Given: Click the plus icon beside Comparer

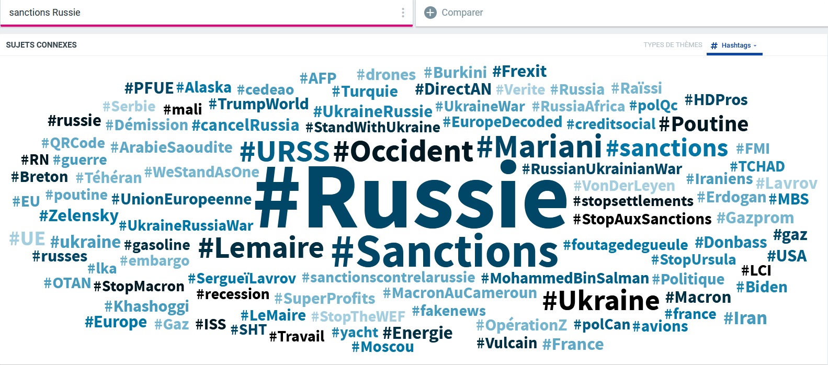Looking at the screenshot, I should pos(430,13).
